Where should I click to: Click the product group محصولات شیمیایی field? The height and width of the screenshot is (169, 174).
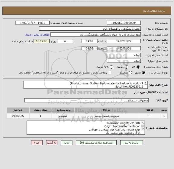[x=86, y=100]
